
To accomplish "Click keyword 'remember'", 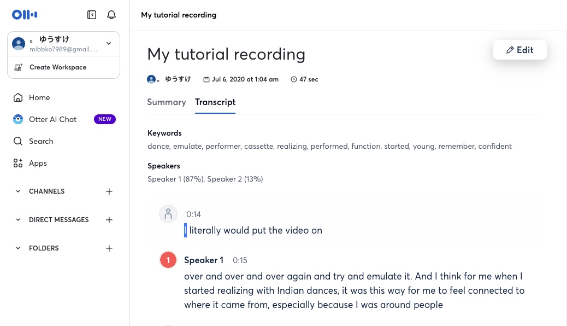I will tap(456, 146).
